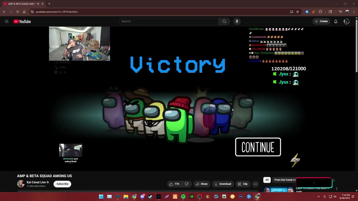Show hidden system tray icons

(318, 197)
